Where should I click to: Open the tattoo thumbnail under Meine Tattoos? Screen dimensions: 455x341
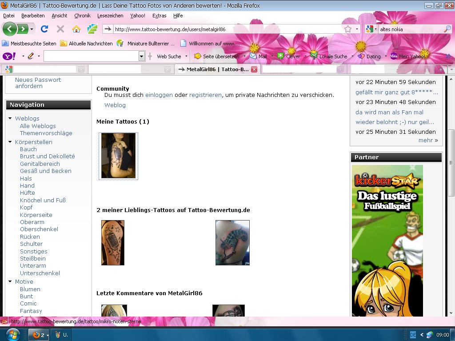[x=118, y=156]
